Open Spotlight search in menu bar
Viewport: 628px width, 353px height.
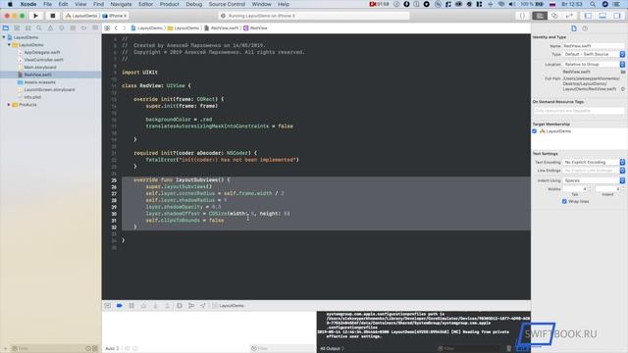593,4
